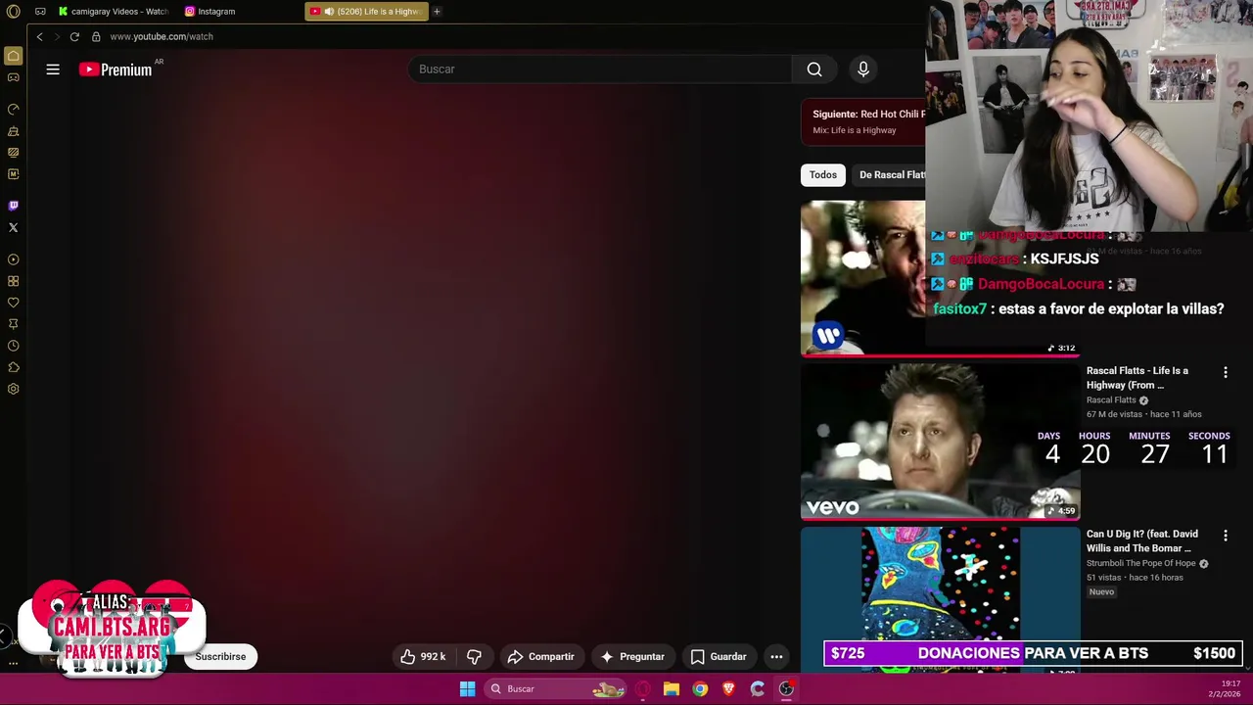The width and height of the screenshot is (1253, 705).
Task: Open the Rascal Flatts channel name link
Action: click(x=1111, y=400)
